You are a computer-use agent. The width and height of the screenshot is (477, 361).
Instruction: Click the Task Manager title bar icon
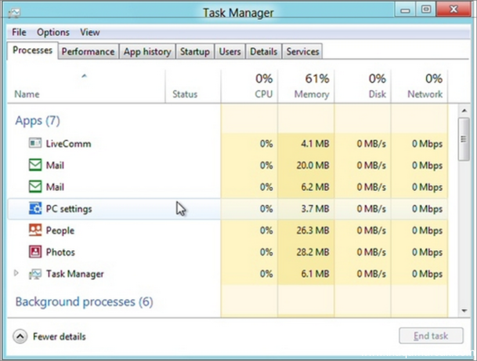tap(14, 13)
